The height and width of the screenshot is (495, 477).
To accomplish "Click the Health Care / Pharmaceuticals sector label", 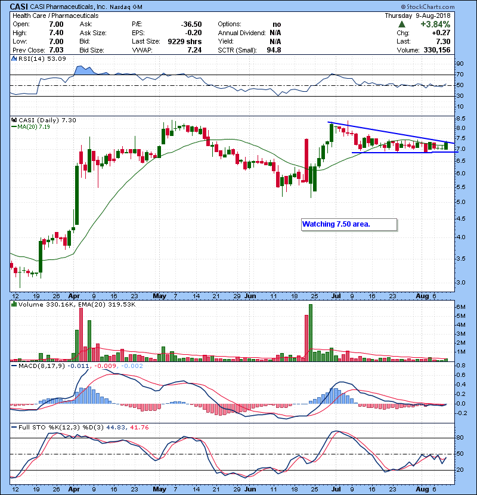I will tap(55, 16).
